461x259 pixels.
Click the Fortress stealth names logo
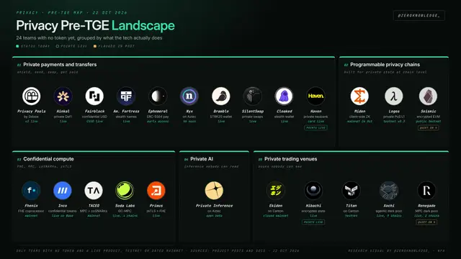126,96
